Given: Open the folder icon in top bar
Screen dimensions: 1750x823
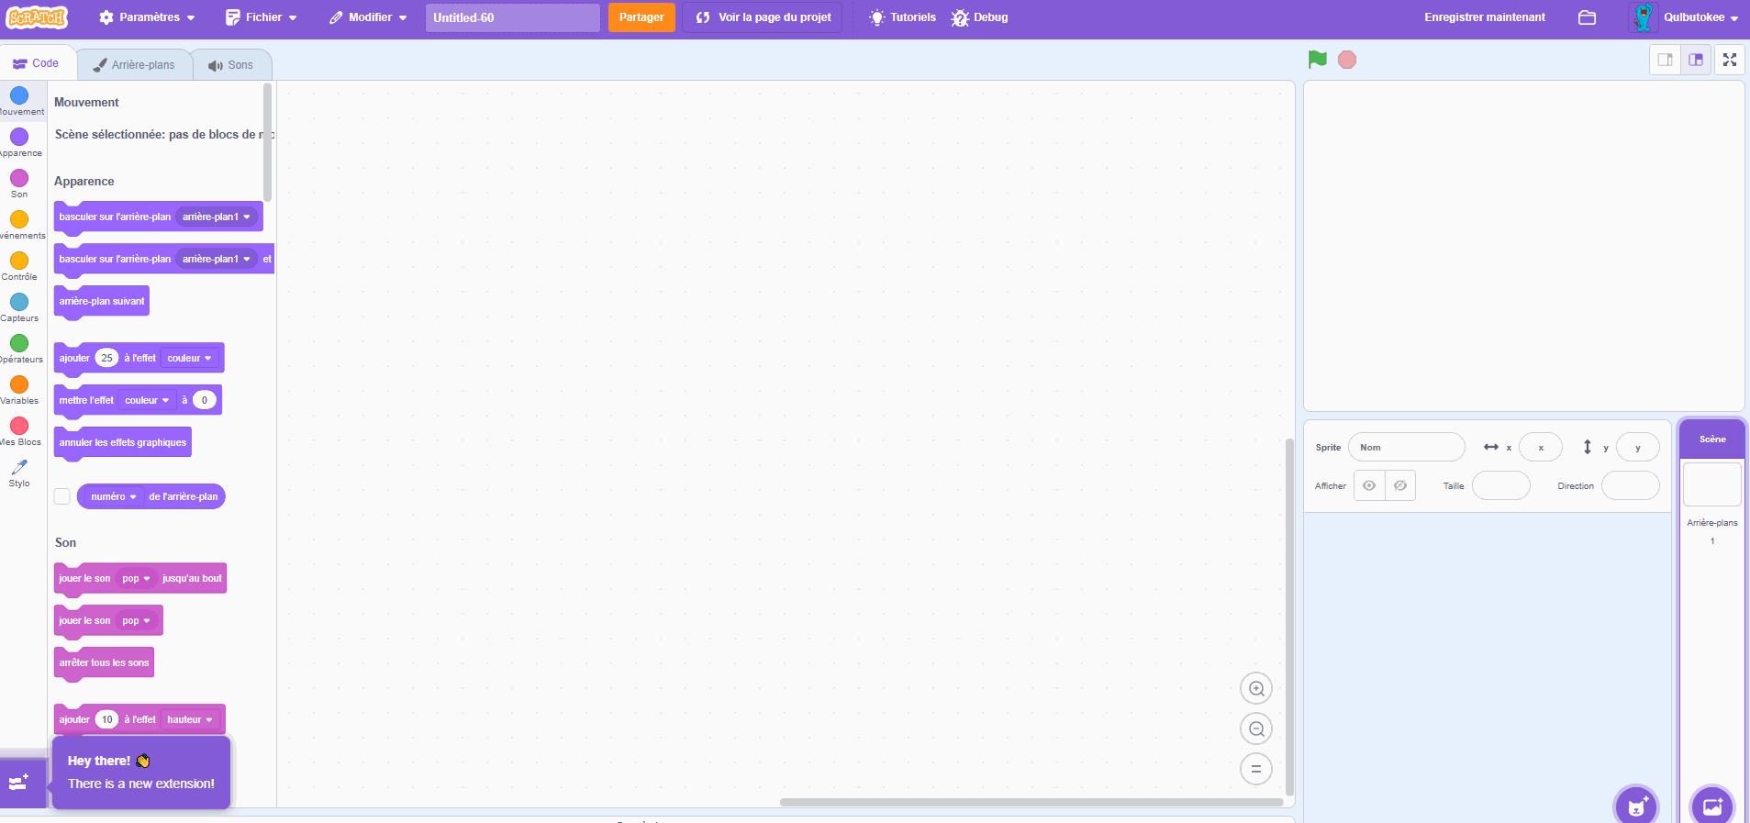Looking at the screenshot, I should pyautogui.click(x=1587, y=17).
